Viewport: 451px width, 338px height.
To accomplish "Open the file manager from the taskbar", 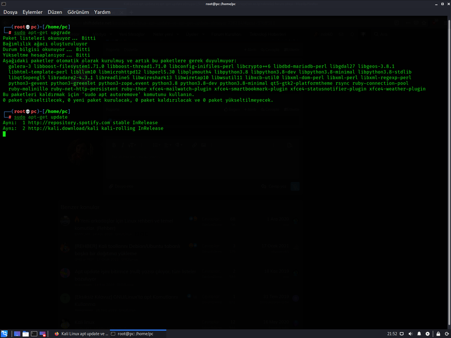I will [26, 333].
